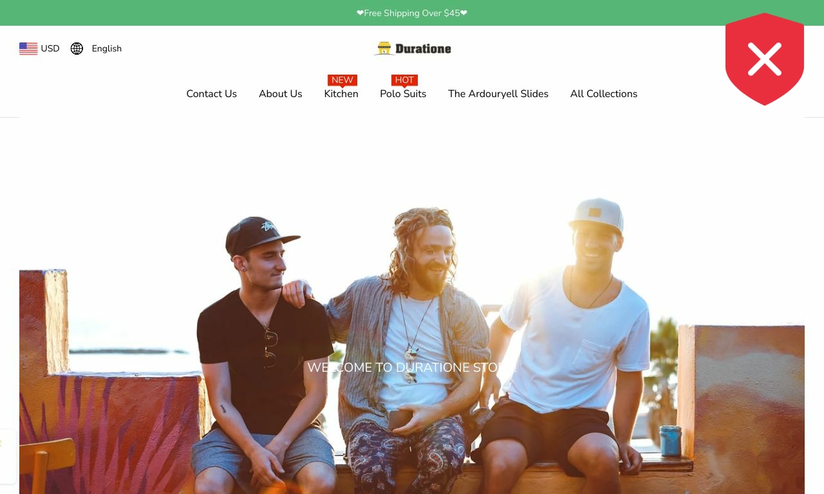Open the Contact Us page
Screen dimensions: 824x494
tap(212, 94)
